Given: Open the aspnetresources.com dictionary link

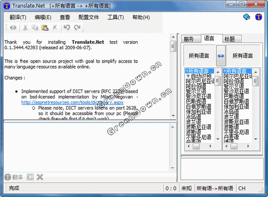Looking at the screenshot, I should click(x=72, y=102).
